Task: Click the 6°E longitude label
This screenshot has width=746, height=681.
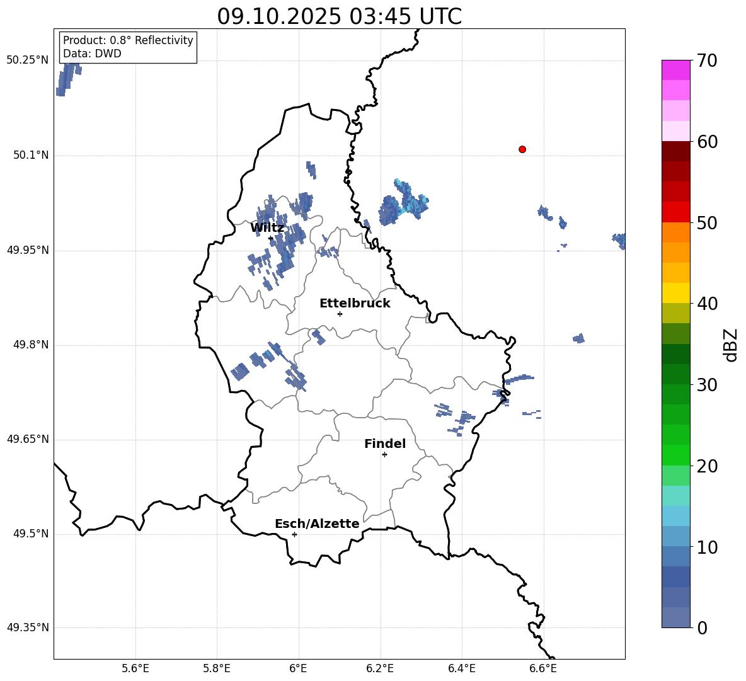Action: pos(298,668)
